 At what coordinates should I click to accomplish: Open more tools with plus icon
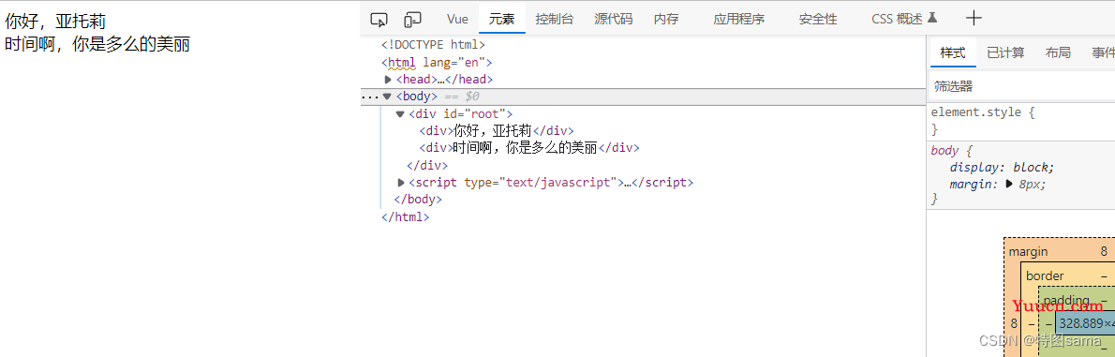(x=974, y=19)
